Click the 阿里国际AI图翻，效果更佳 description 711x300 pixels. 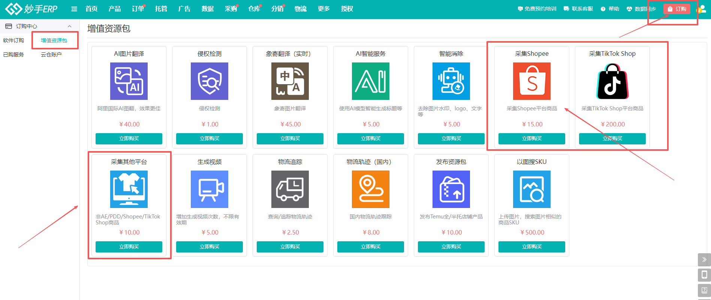[x=129, y=108]
